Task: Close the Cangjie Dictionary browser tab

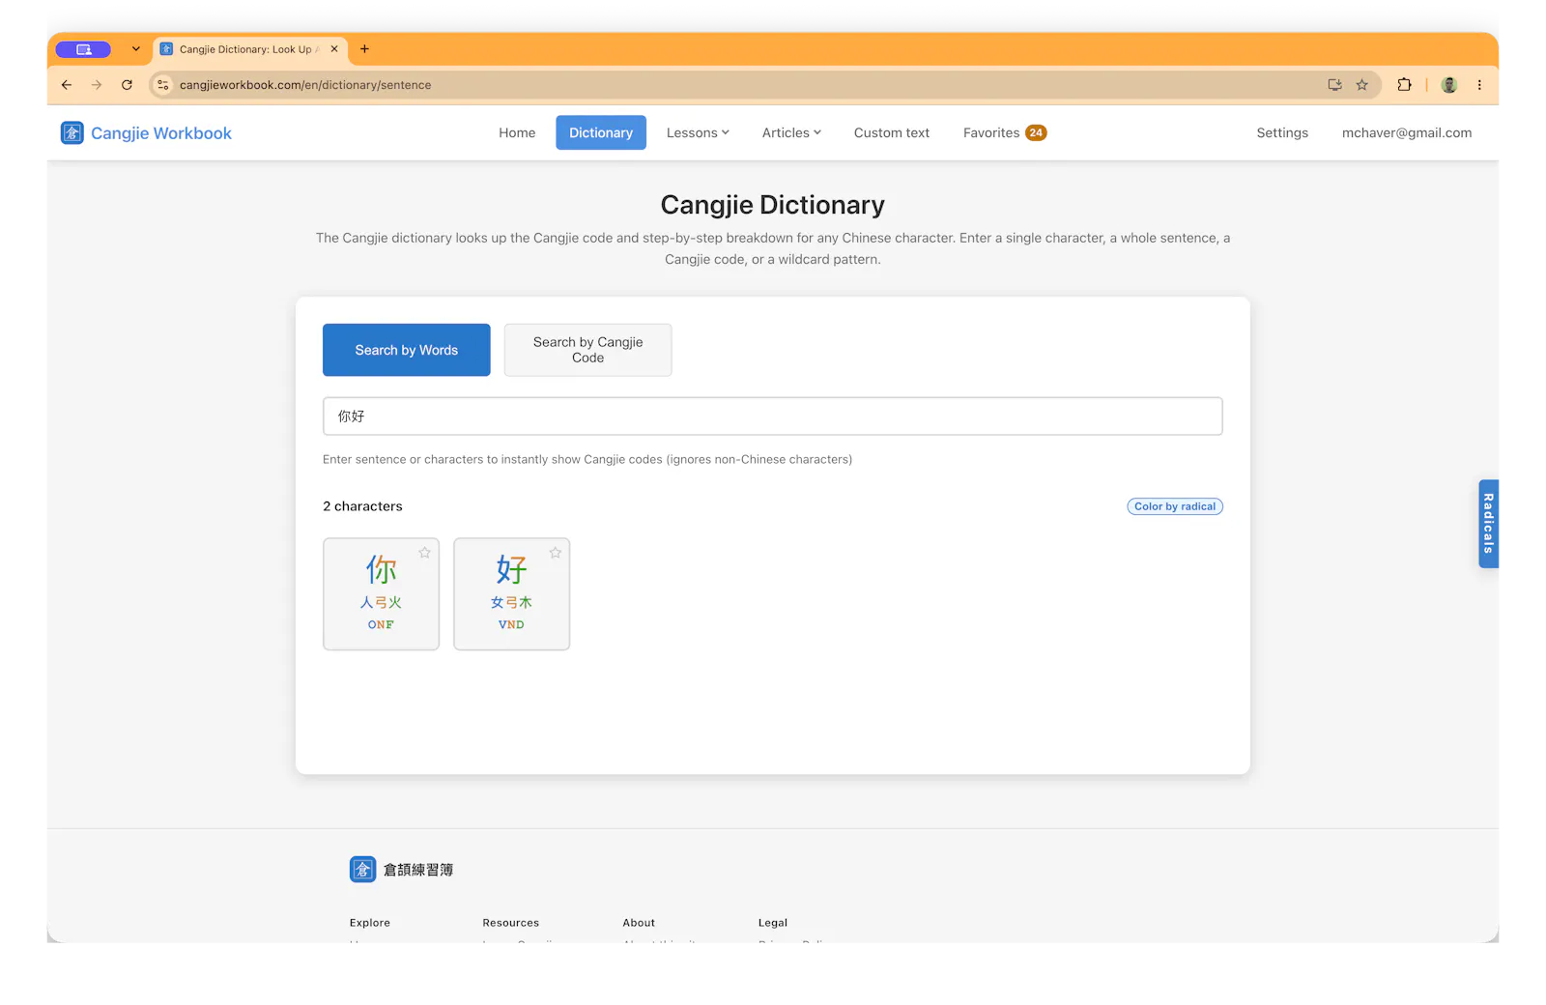Action: pyautogui.click(x=334, y=49)
